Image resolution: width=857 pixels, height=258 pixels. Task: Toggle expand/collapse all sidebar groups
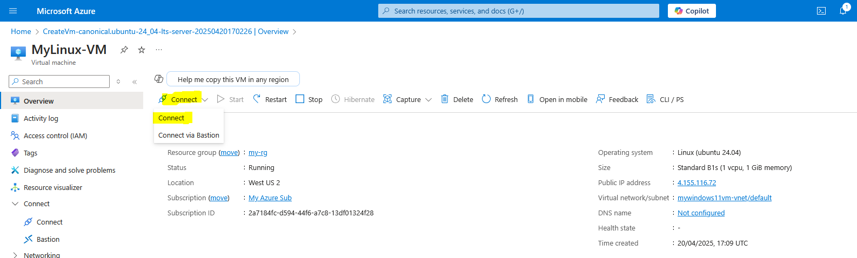(118, 82)
